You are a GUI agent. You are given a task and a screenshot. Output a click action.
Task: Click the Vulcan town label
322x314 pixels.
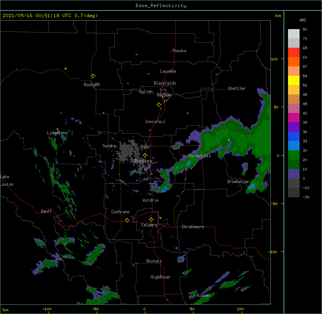(203, 295)
